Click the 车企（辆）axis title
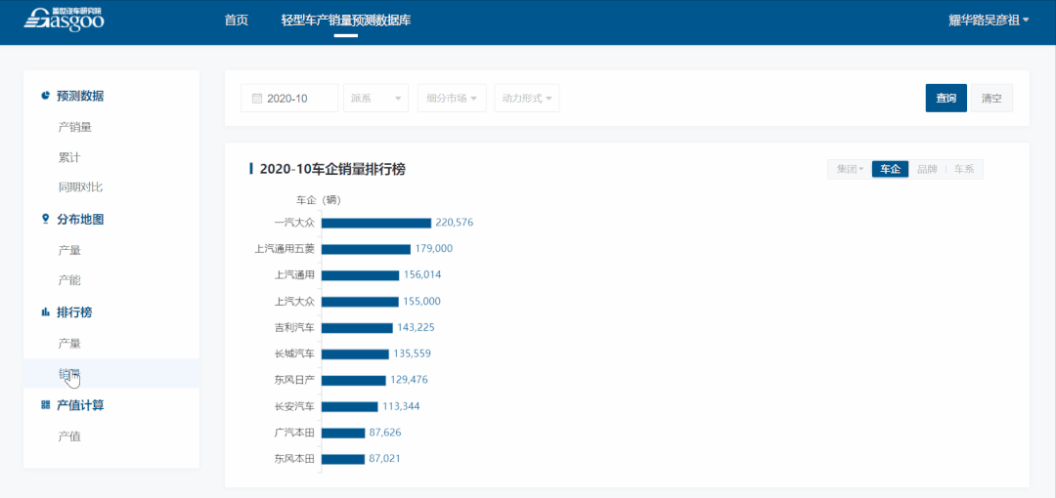This screenshot has width=1056, height=498. pyautogui.click(x=319, y=200)
